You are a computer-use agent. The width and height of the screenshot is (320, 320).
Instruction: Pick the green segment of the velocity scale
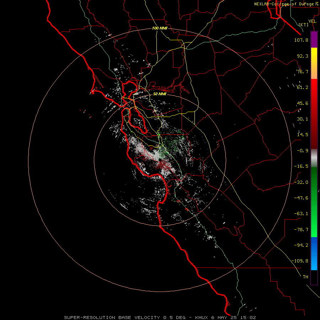pyautogui.click(x=314, y=202)
